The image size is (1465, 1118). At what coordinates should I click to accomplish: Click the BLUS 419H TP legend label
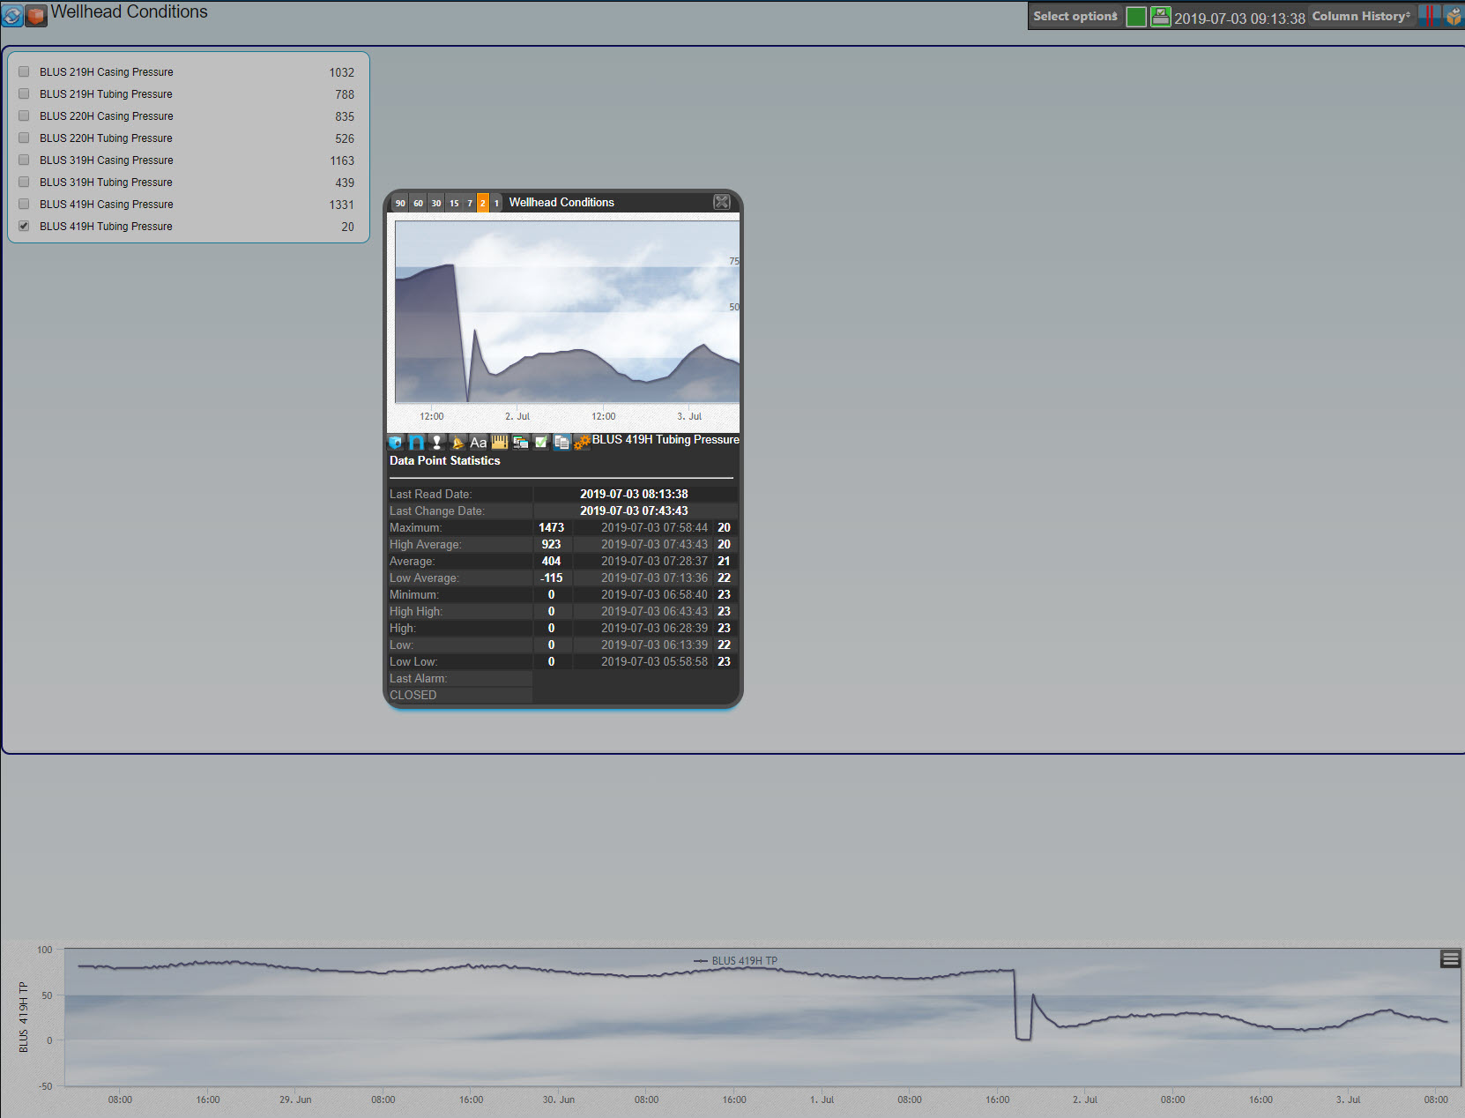click(x=744, y=961)
